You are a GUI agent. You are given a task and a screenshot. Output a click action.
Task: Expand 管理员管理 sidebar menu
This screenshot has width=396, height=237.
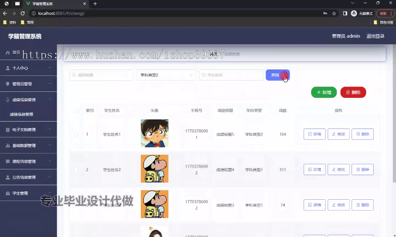[x=28, y=84]
